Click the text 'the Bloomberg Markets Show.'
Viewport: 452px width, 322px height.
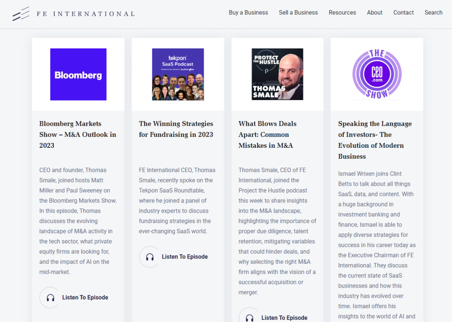coord(78,201)
